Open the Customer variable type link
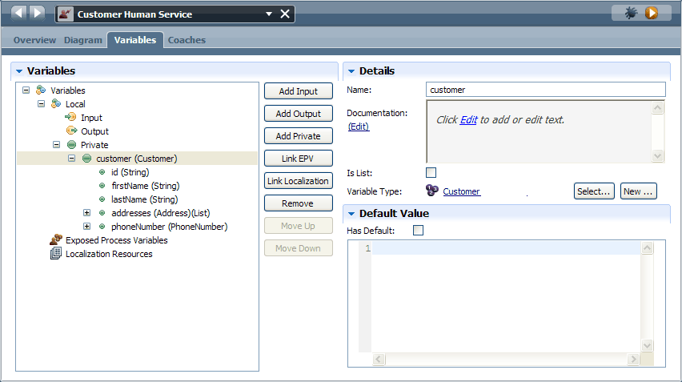 pyautogui.click(x=462, y=191)
